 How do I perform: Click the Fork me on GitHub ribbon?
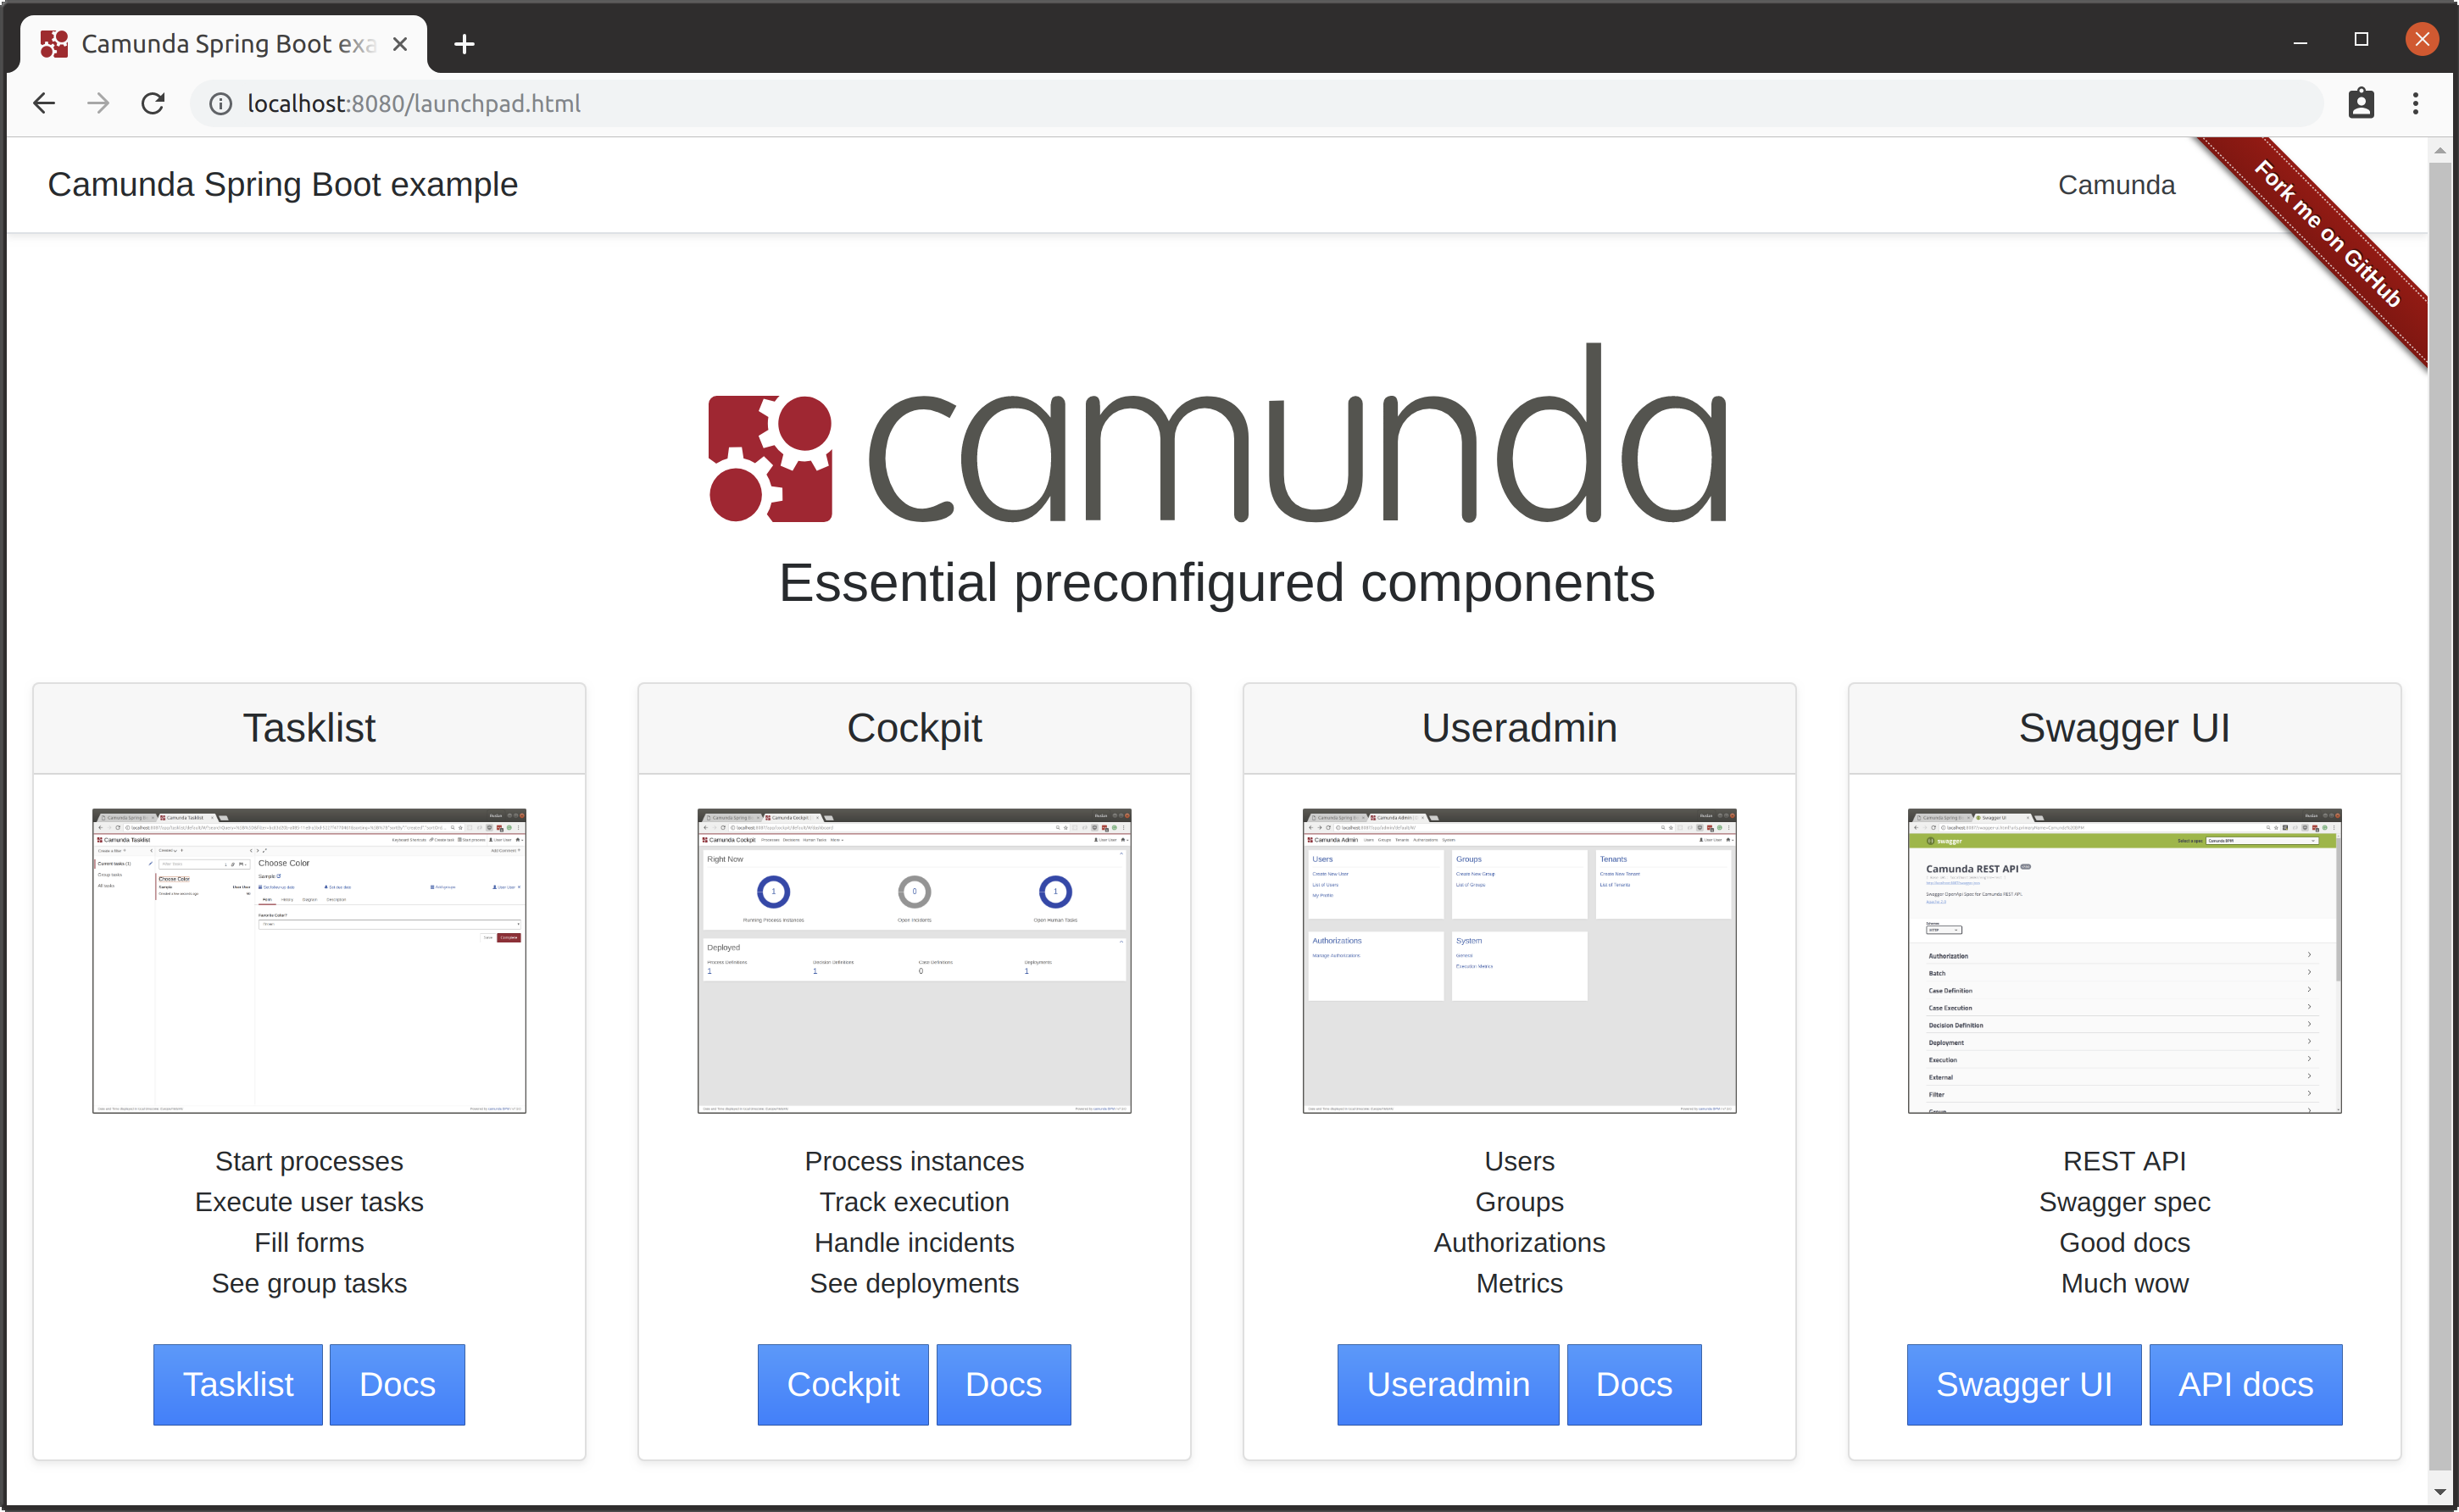[x=2328, y=235]
